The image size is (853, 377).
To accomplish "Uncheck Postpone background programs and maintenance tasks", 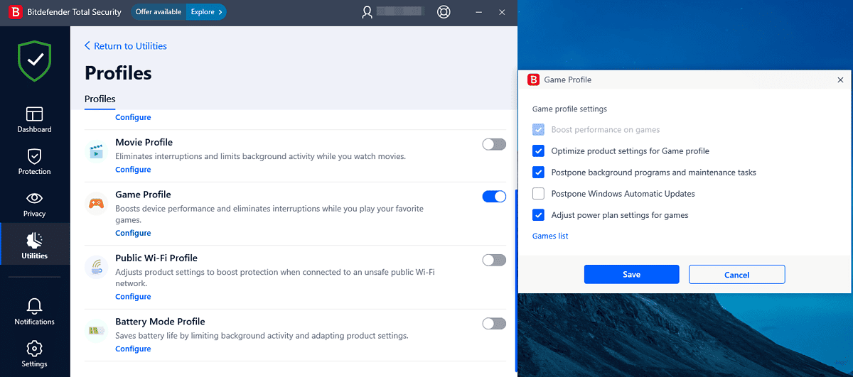I will [539, 173].
